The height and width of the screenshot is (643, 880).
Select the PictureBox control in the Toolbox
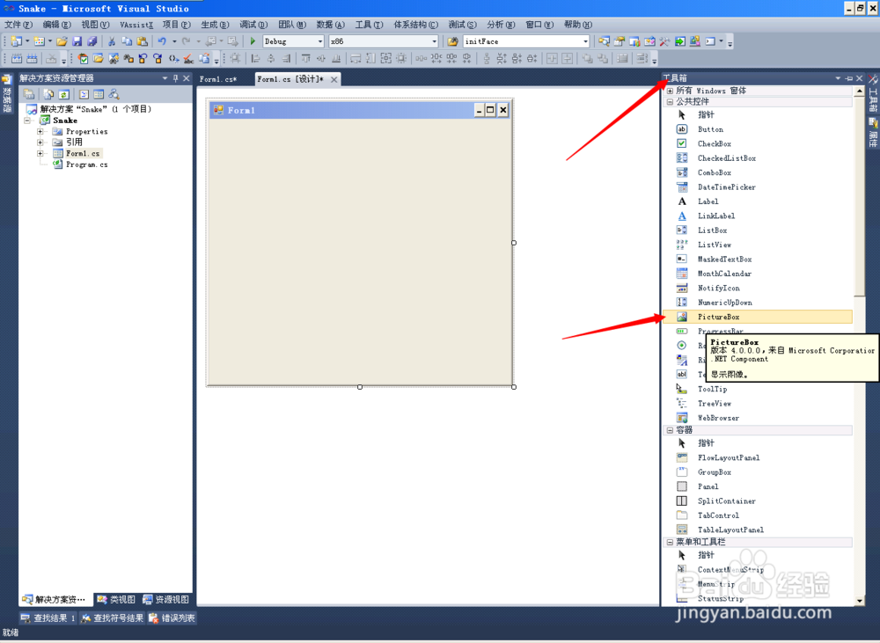(757, 317)
